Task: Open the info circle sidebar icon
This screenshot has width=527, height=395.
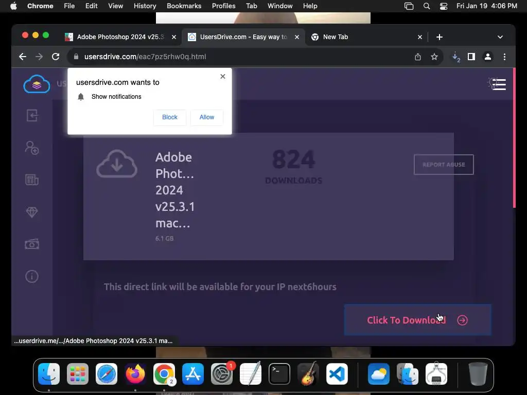Action: (x=32, y=276)
